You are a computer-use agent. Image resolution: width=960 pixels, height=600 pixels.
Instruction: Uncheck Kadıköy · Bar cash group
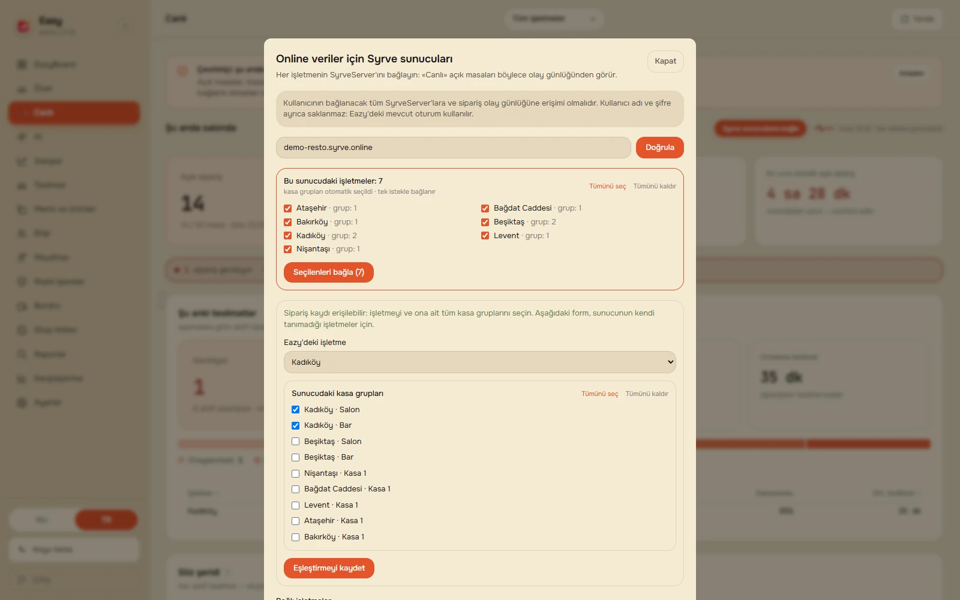coord(296,425)
